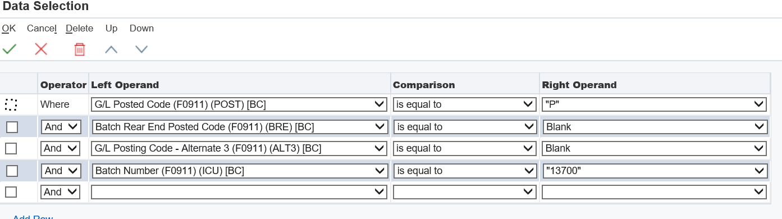The image size is (782, 219).
Task: Open the right operand dropdown showing "13700"
Action: pyautogui.click(x=654, y=171)
